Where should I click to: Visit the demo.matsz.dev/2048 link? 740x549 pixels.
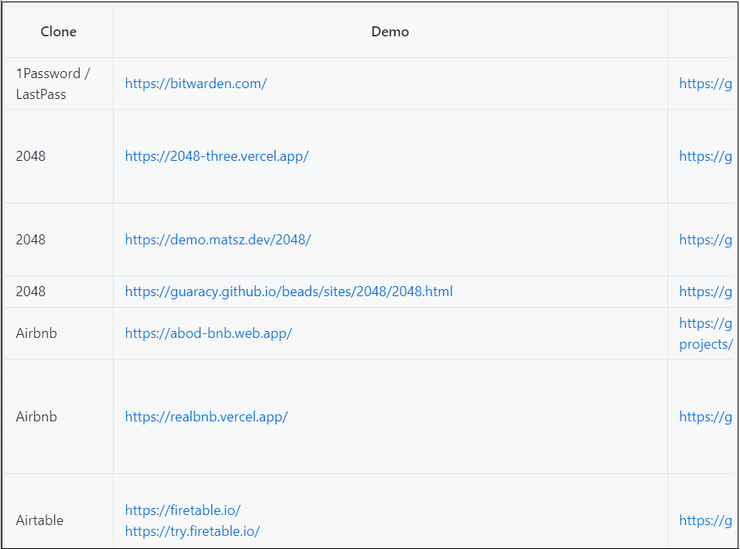218,240
